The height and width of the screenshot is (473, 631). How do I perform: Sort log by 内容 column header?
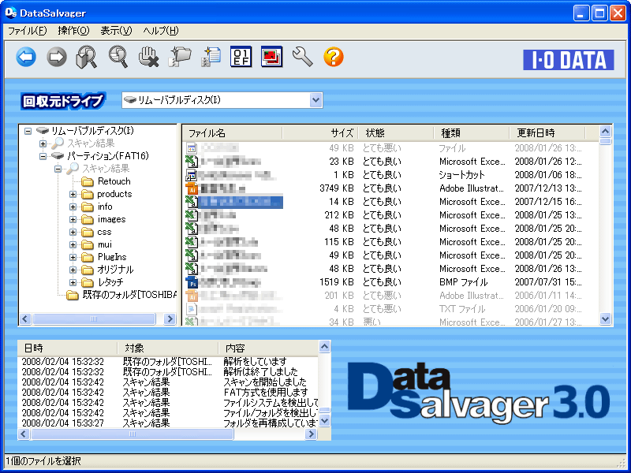[x=268, y=348]
